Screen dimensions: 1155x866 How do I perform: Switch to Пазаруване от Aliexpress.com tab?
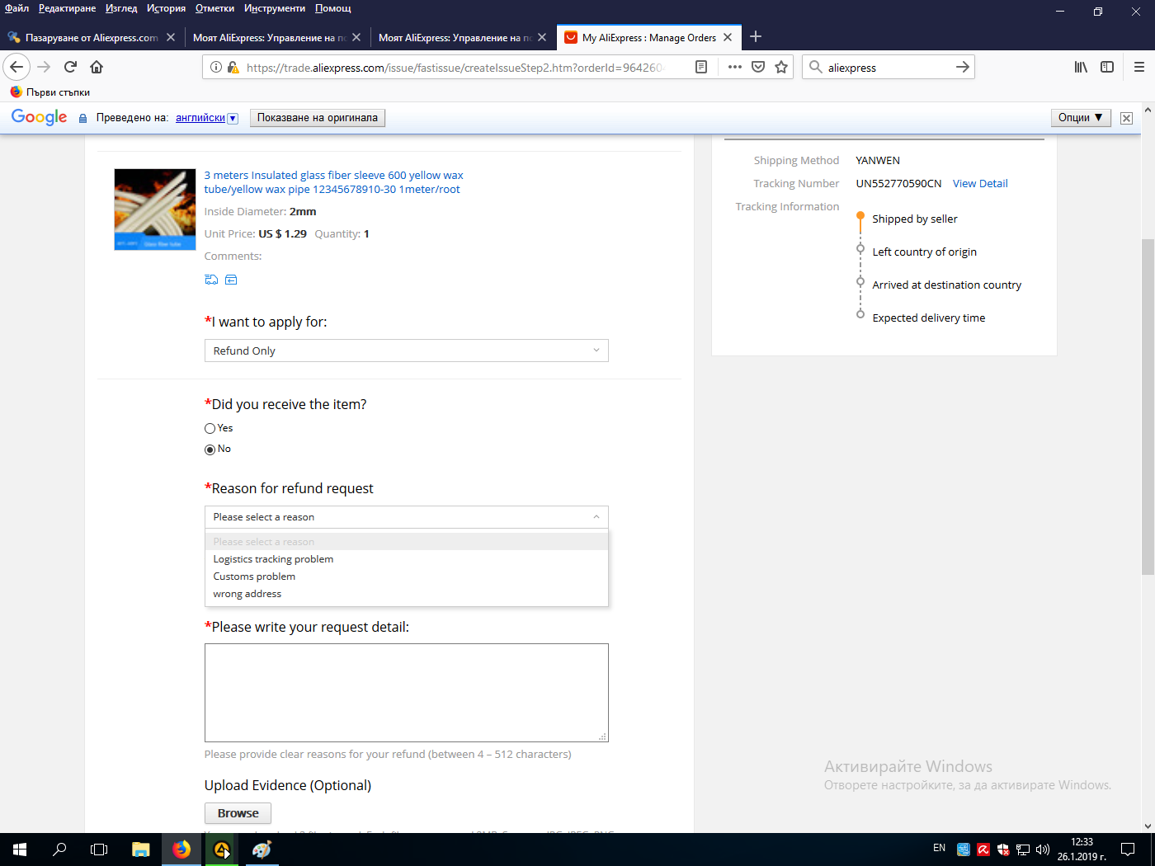click(91, 37)
